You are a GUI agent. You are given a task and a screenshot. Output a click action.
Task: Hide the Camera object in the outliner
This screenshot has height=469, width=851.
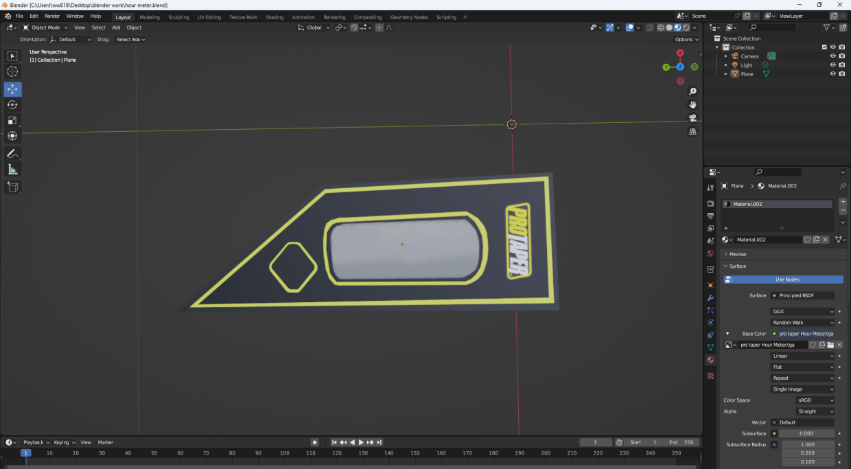(832, 56)
